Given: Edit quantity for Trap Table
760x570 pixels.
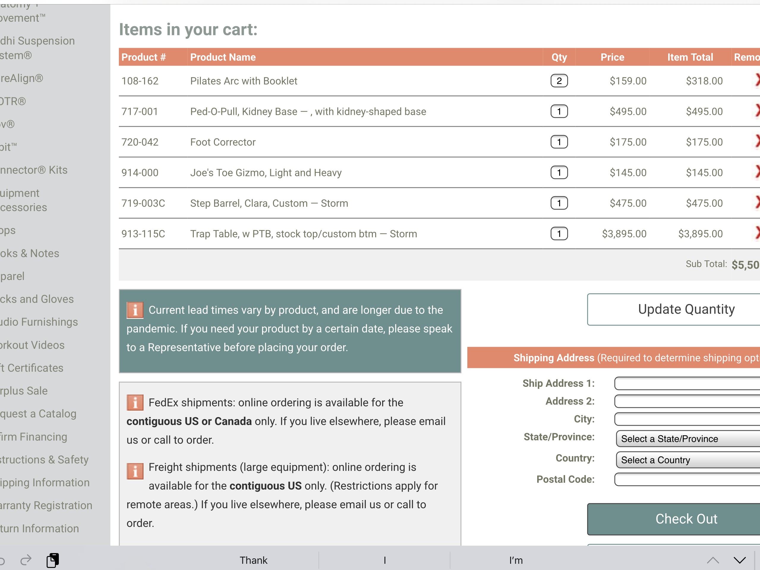Looking at the screenshot, I should 559,234.
